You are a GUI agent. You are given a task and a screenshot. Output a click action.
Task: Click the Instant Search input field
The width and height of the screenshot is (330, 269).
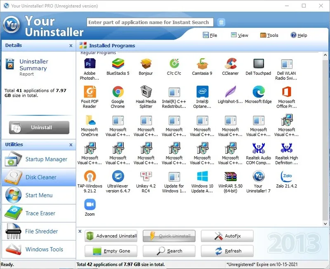tap(150, 22)
